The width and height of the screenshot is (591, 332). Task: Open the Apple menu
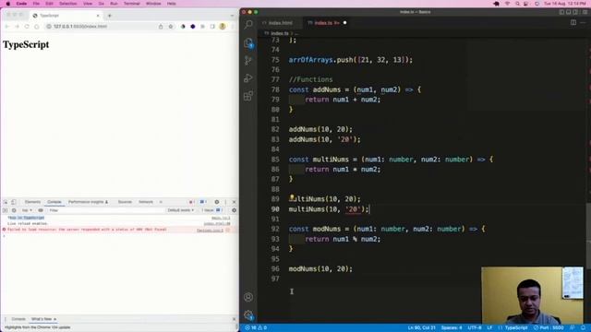(x=8, y=4)
